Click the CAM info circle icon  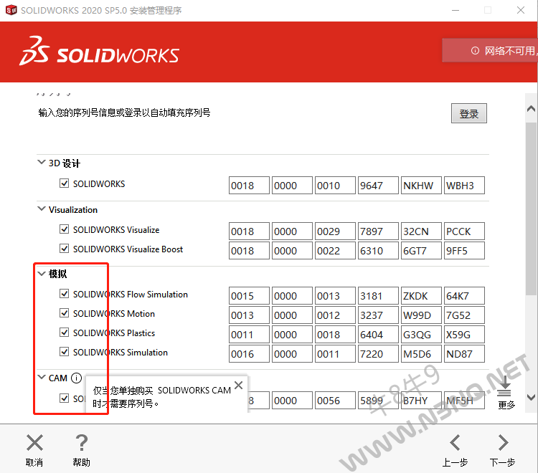click(x=76, y=378)
